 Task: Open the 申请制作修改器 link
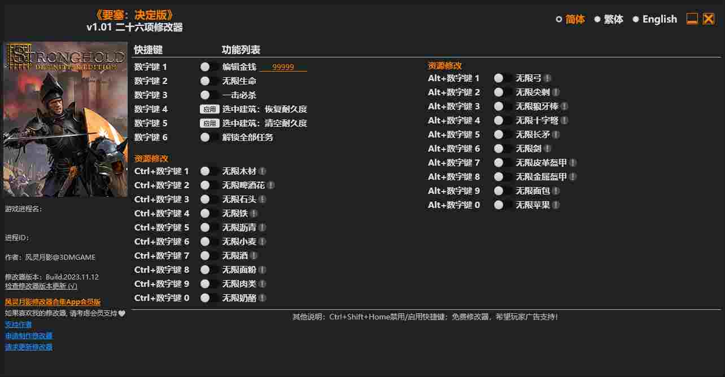tap(29, 336)
